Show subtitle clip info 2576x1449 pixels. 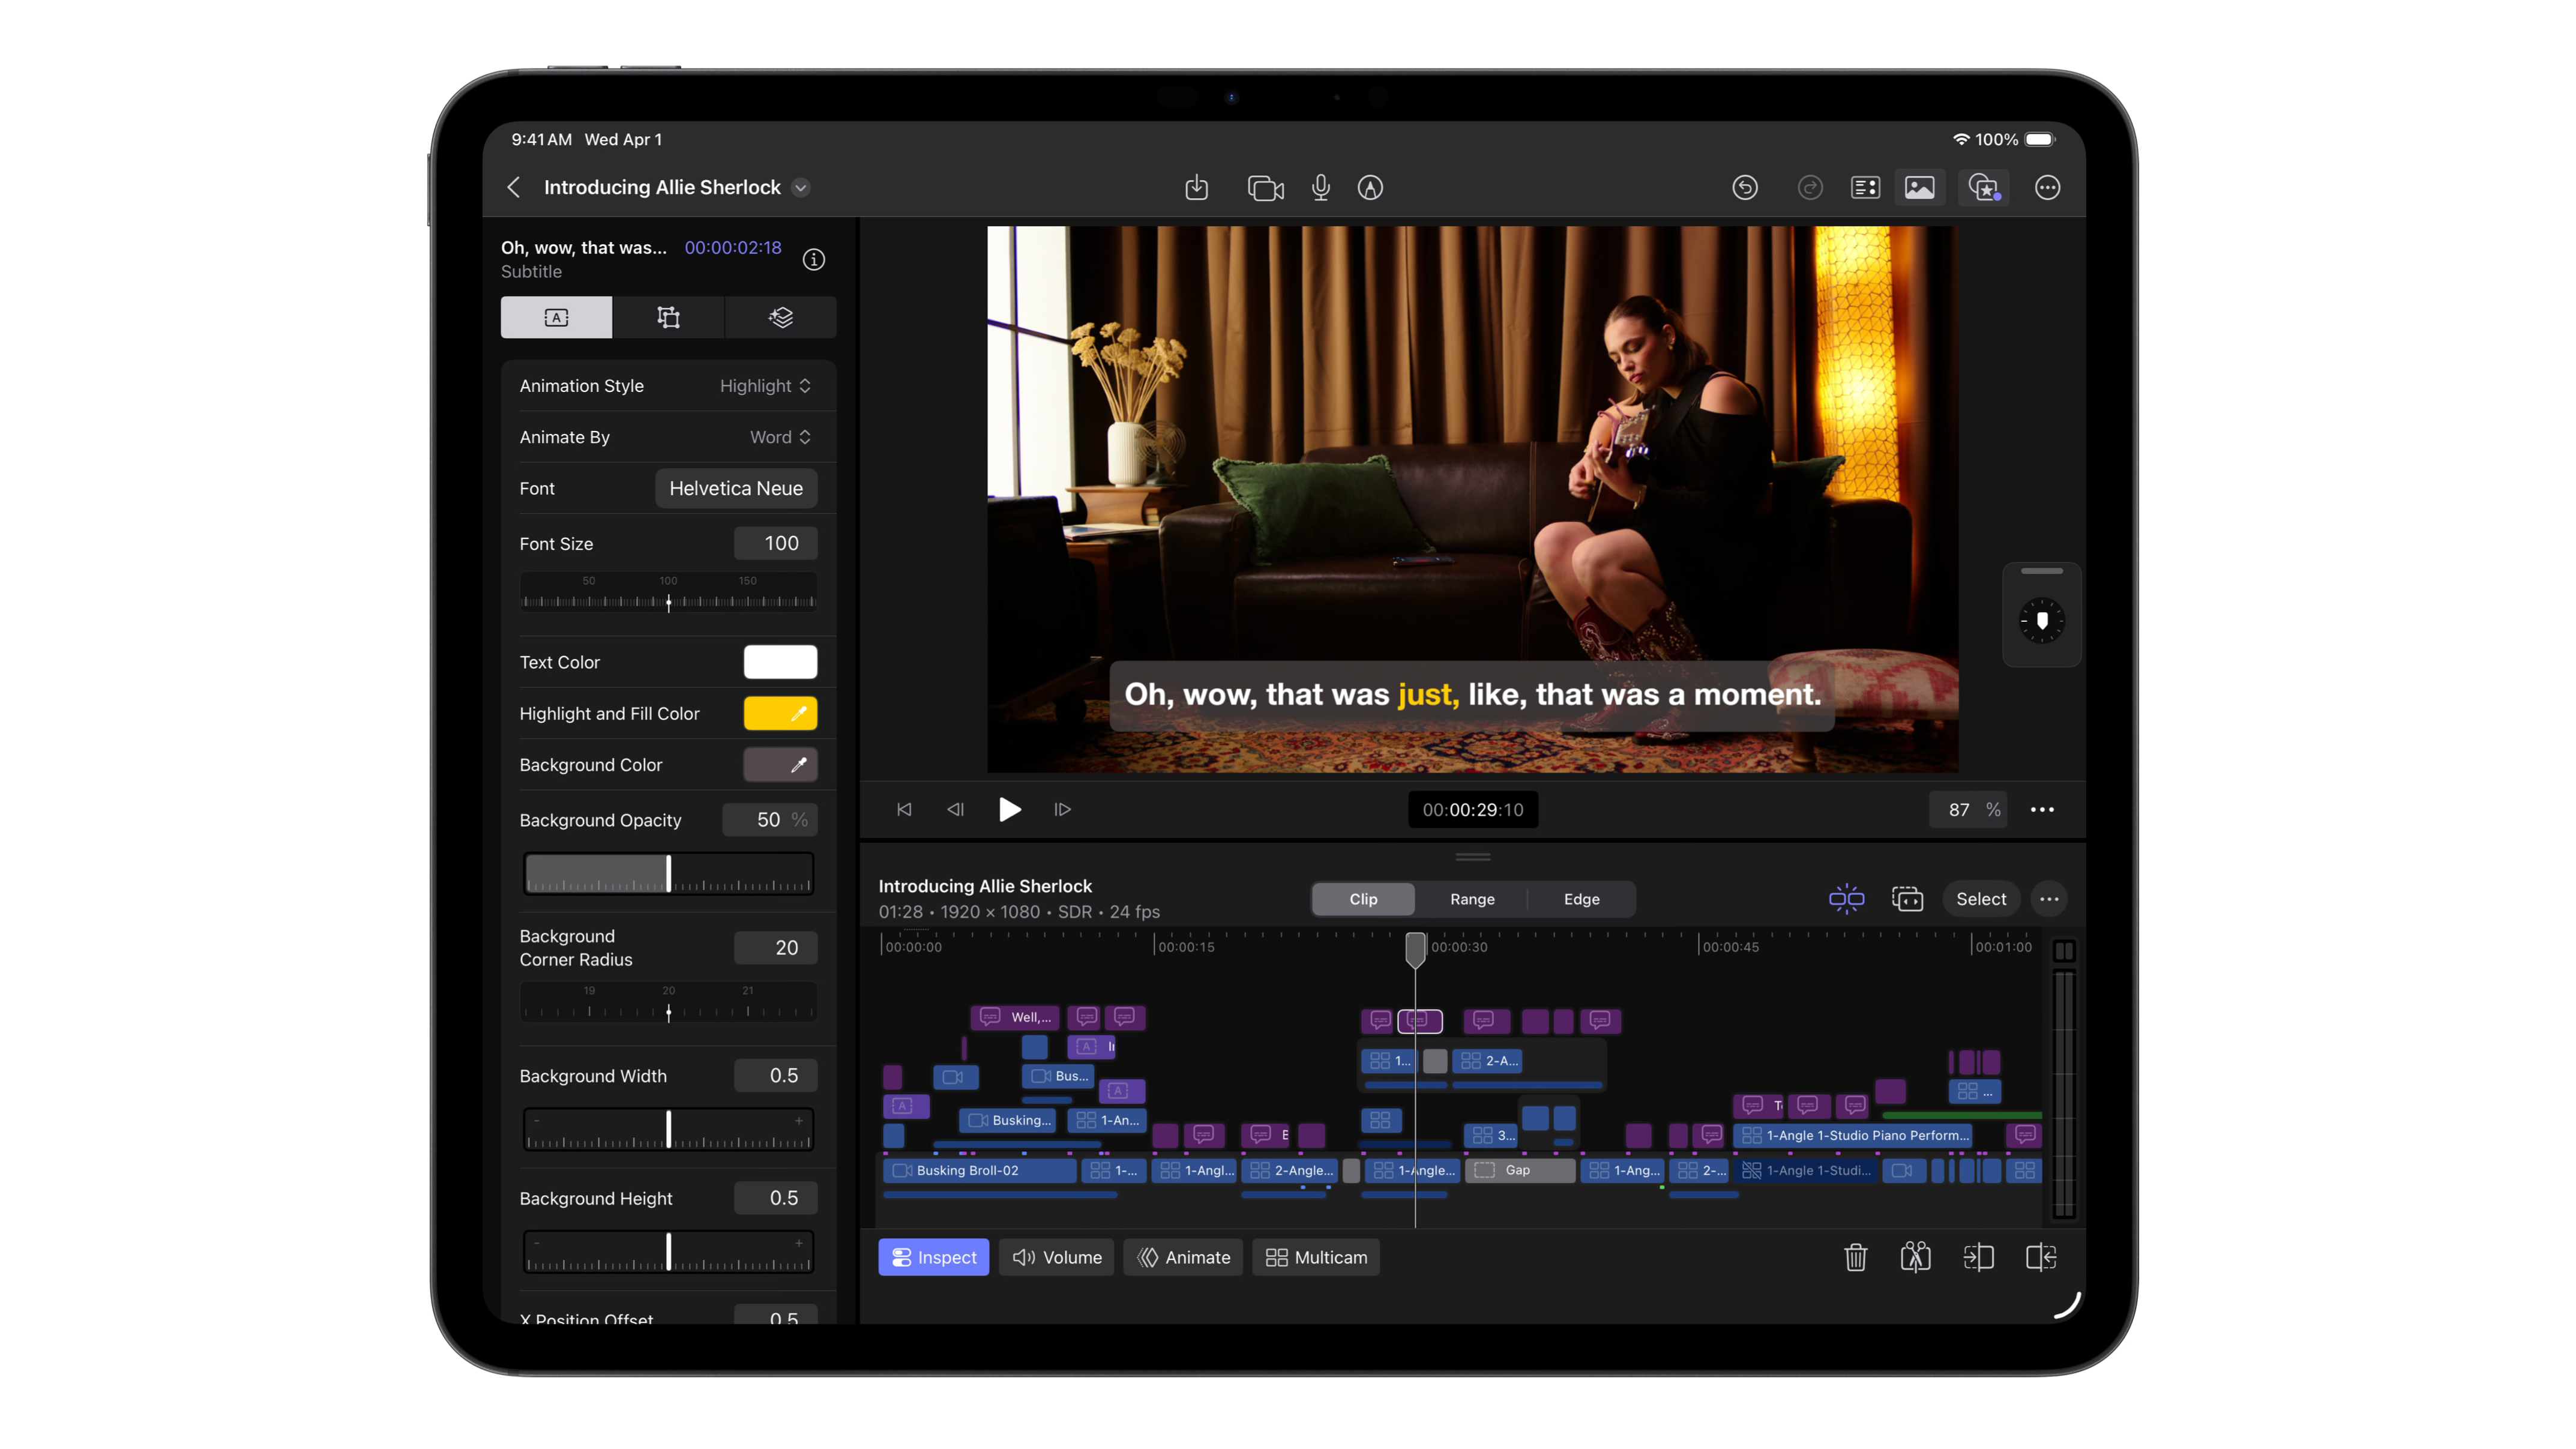814,260
